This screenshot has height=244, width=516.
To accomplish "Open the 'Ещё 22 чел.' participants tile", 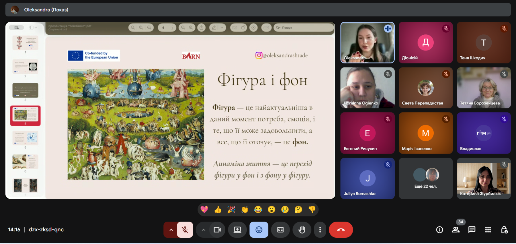I will [425, 178].
